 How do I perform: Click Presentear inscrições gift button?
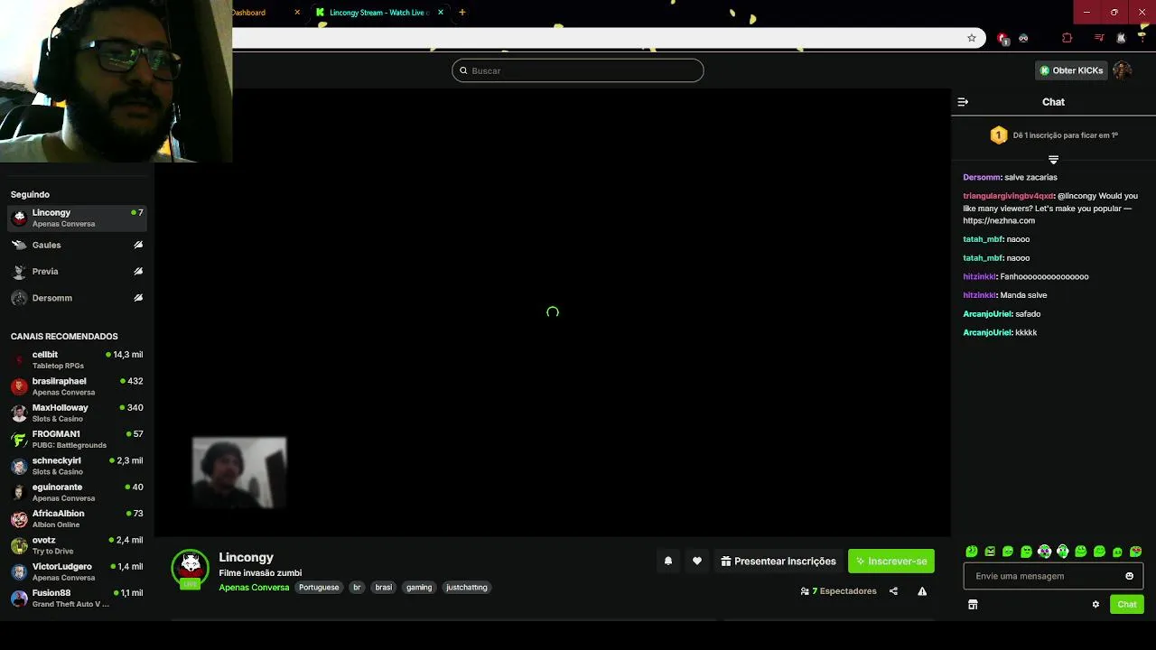778,562
